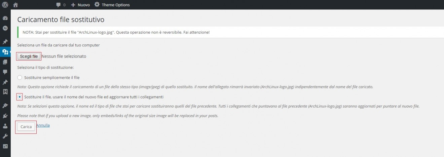Open the Comments sidebar icon
Image resolution: width=444 pixels, height=157 pixels.
[5, 72]
